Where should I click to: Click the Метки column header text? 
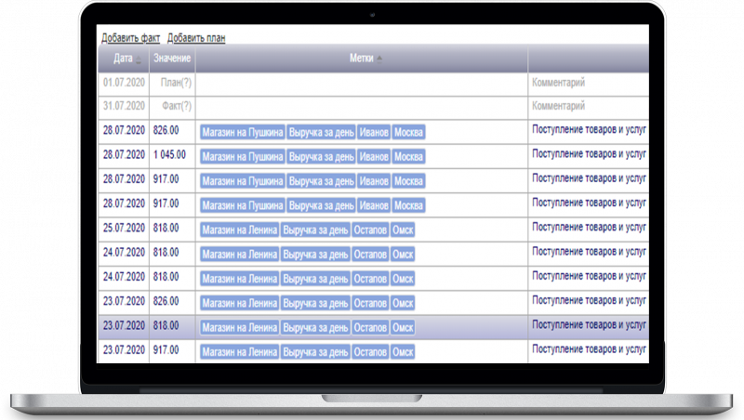(362, 59)
